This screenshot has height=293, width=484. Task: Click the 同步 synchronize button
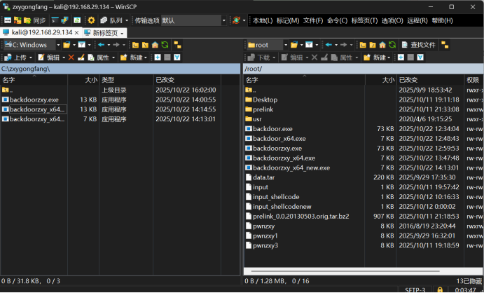pyautogui.click(x=35, y=21)
